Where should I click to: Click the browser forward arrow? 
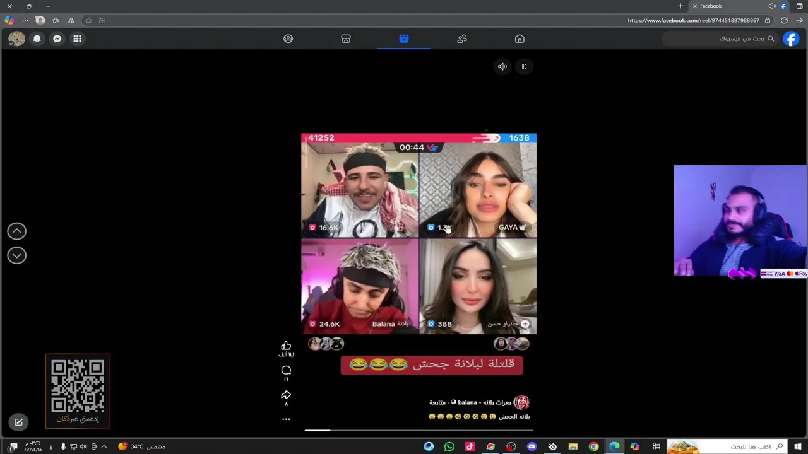point(799,20)
